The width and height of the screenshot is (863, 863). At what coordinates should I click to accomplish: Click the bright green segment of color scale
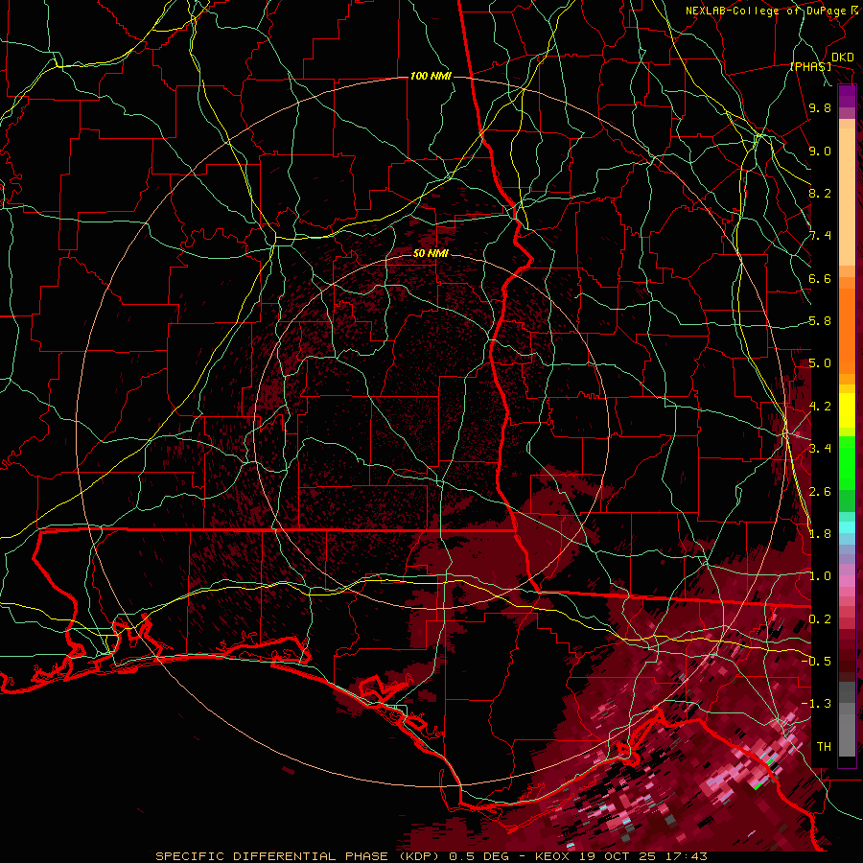[847, 462]
